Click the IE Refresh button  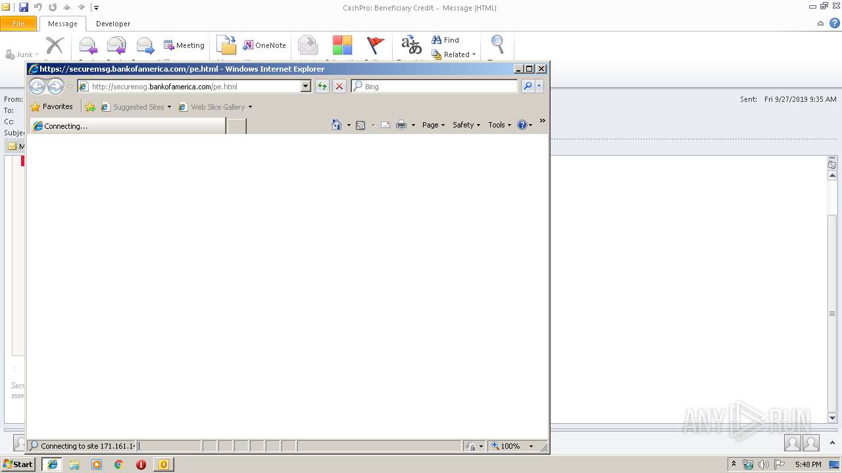point(322,86)
